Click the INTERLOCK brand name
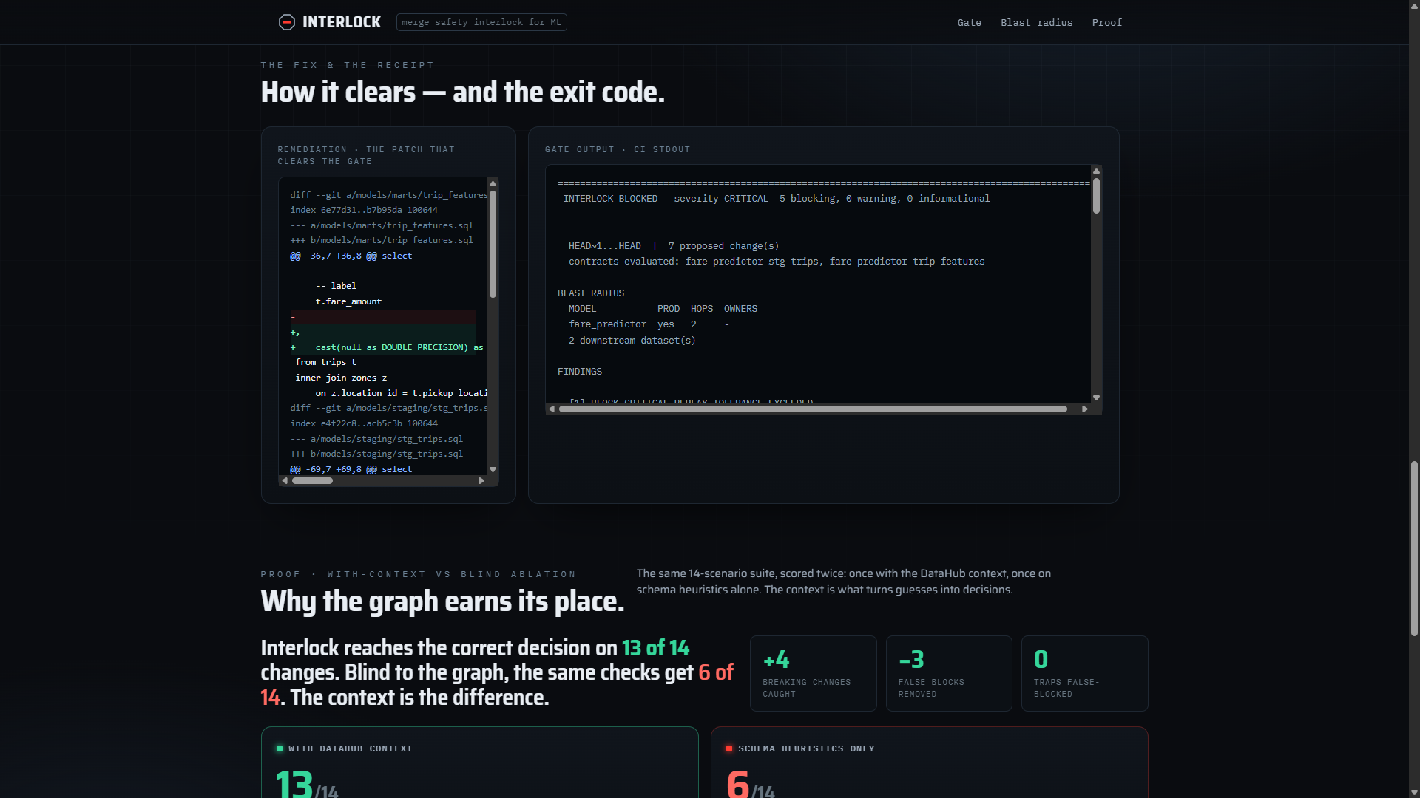1420x798 pixels. coord(342,22)
